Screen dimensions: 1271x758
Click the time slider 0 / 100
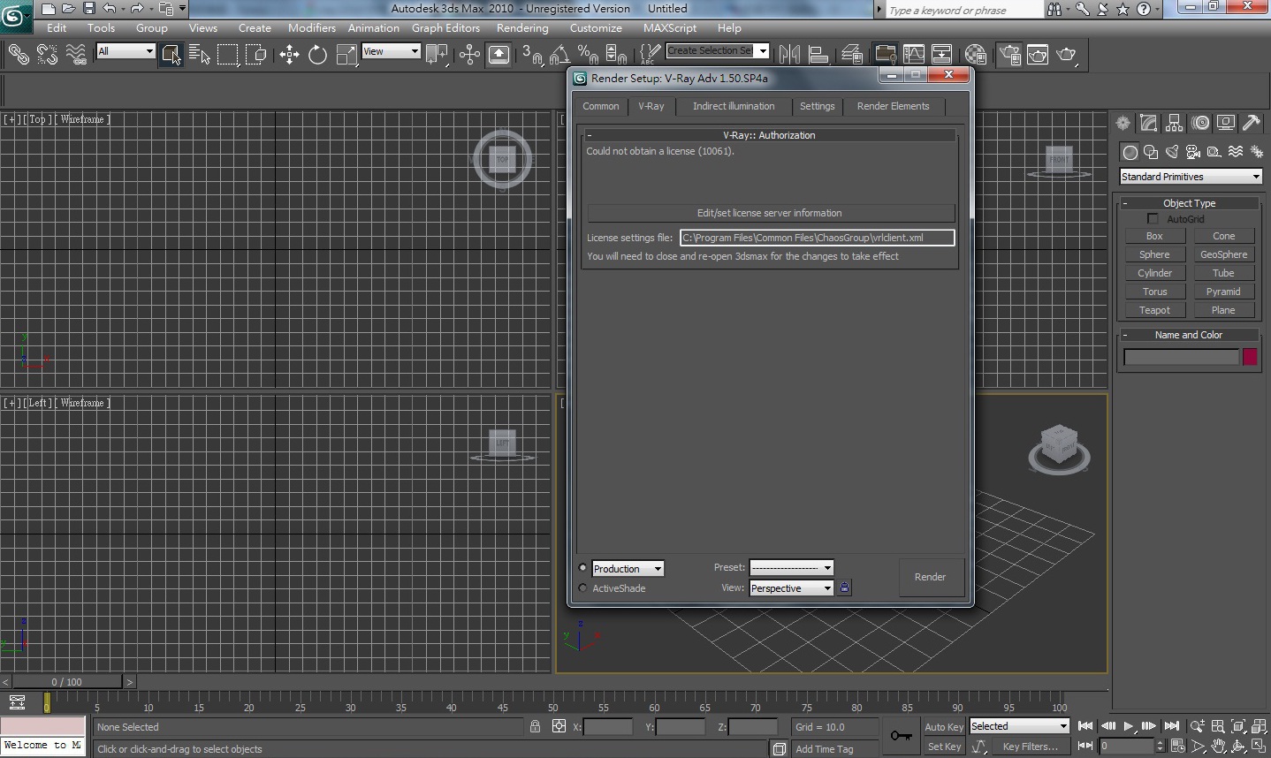click(66, 681)
